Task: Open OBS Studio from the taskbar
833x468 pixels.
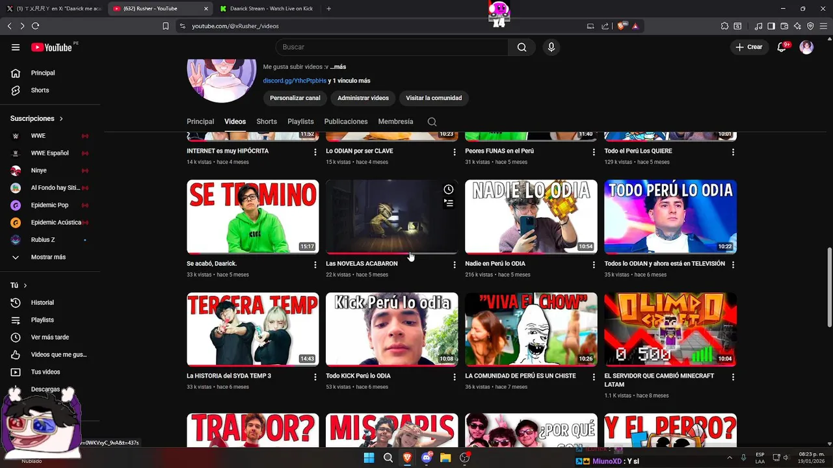Action: (464, 458)
